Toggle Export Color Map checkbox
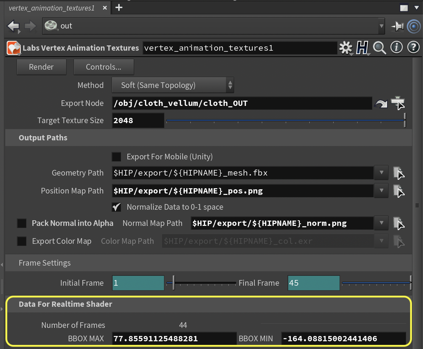This screenshot has width=423, height=349. (22, 241)
